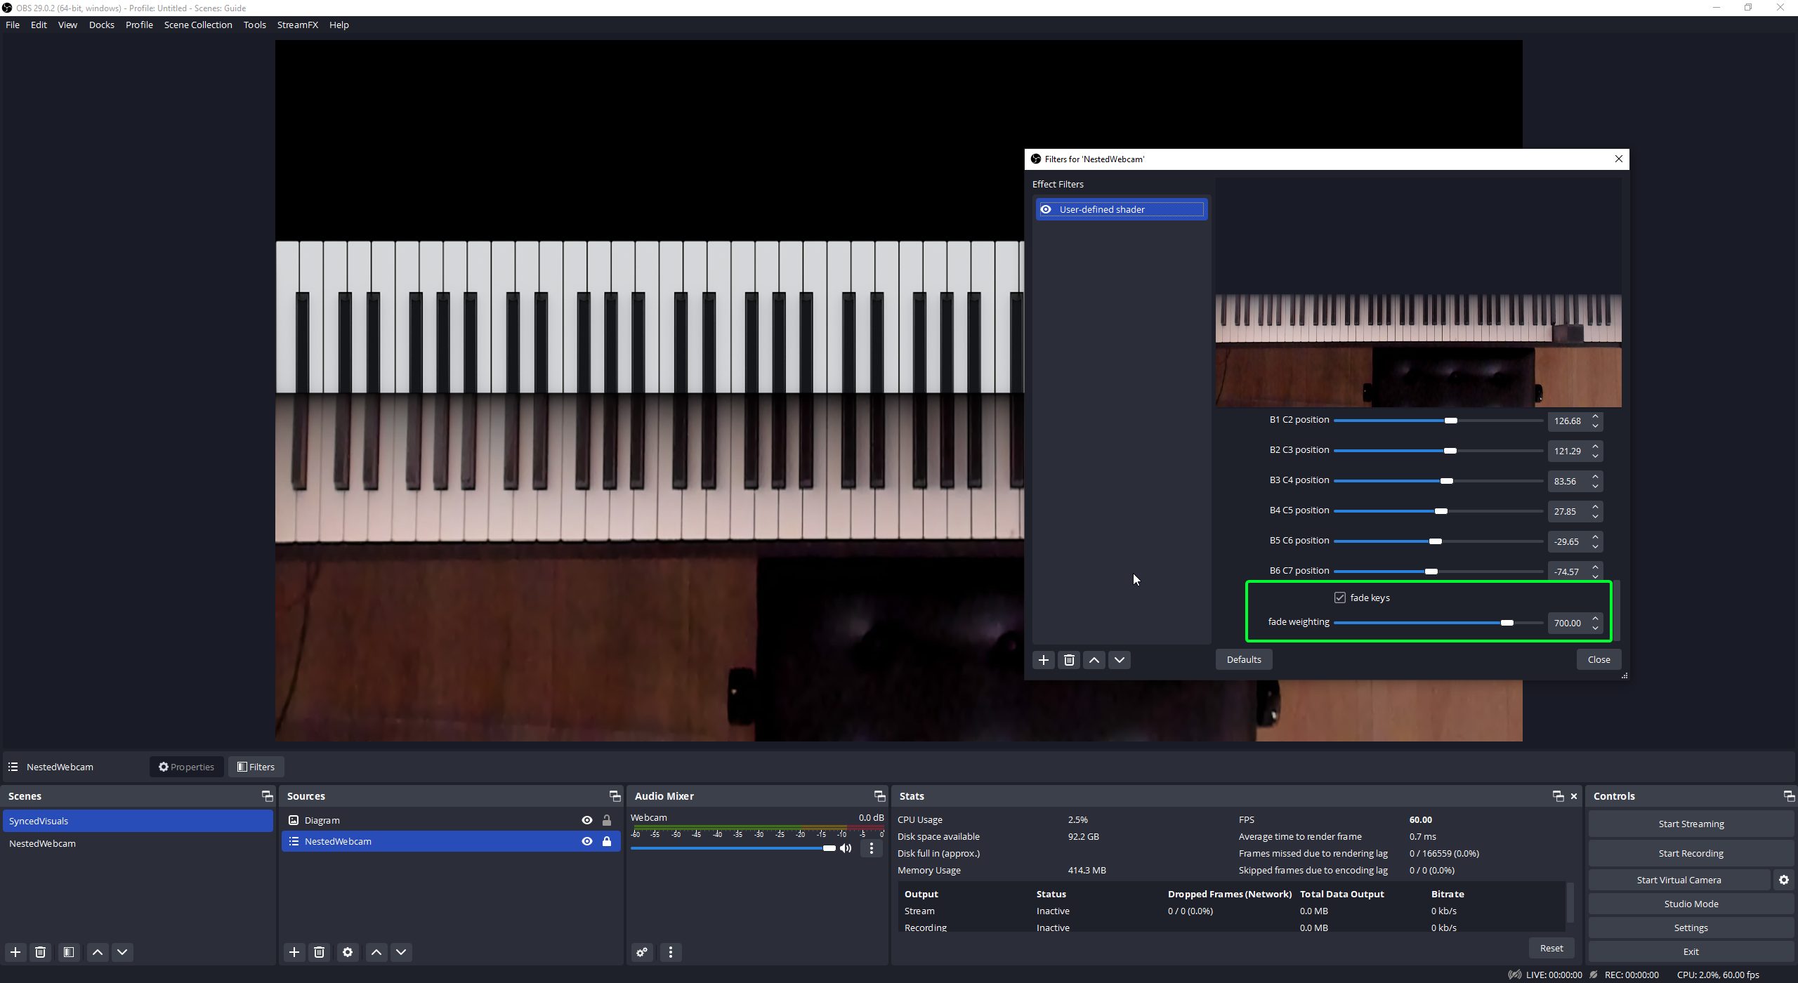Viewport: 1798px width, 983px height.
Task: Select the NestedWebcam scene in Scenes list
Action: 42,843
